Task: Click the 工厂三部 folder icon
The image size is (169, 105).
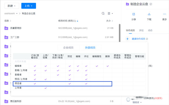Action: (6, 37)
